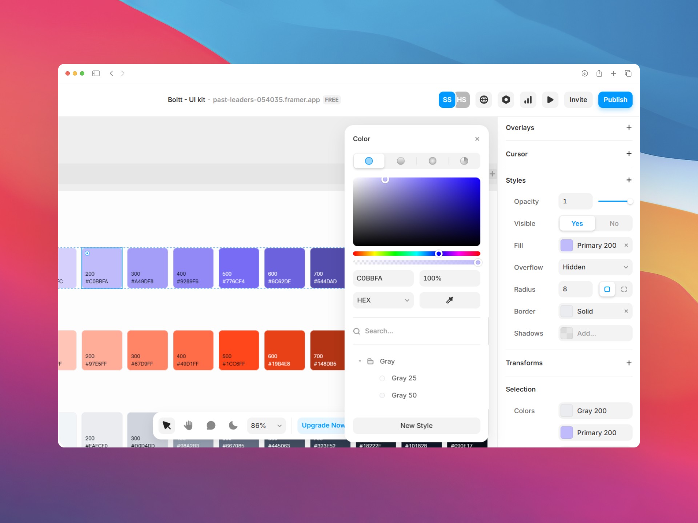This screenshot has height=523, width=698.
Task: Toggle dark mode moon icon
Action: click(x=233, y=425)
